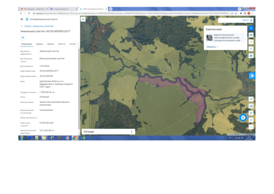Expand the Легенда panel

click(109, 131)
